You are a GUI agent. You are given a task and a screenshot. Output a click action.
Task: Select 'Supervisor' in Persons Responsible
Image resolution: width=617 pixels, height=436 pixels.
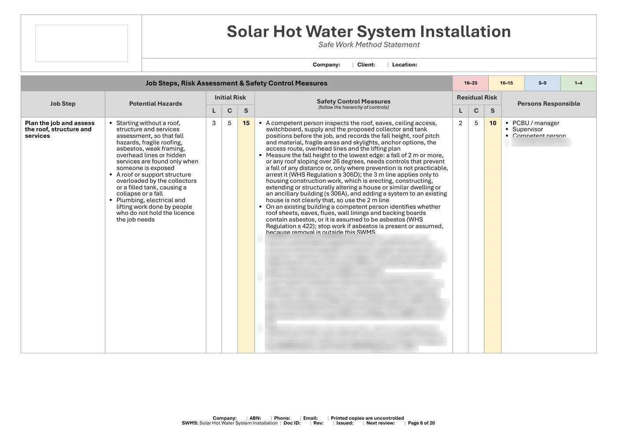click(x=528, y=129)
